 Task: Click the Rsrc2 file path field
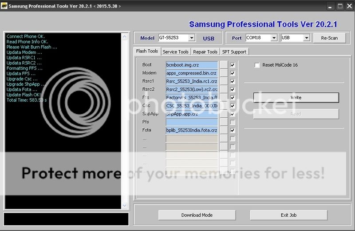point(192,90)
